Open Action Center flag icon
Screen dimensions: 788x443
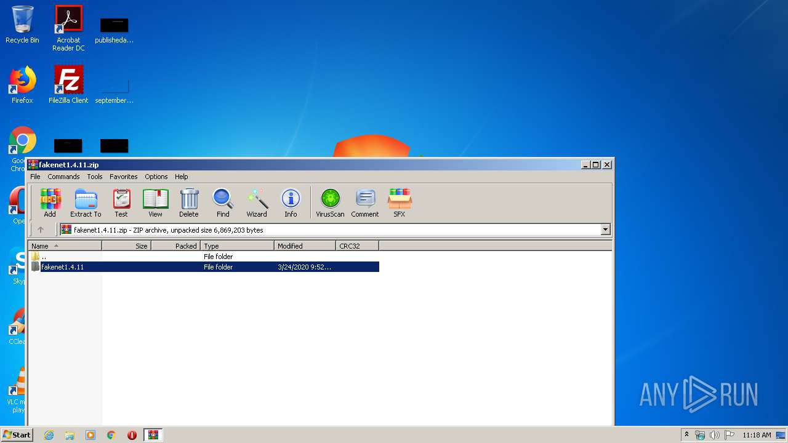click(730, 435)
